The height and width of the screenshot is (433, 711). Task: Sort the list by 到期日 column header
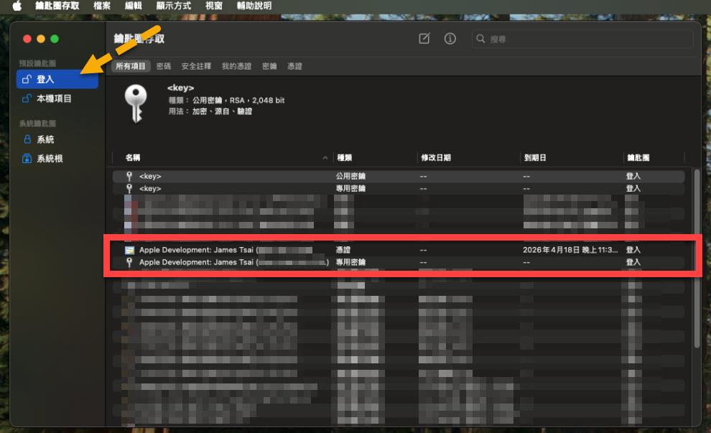click(x=535, y=157)
